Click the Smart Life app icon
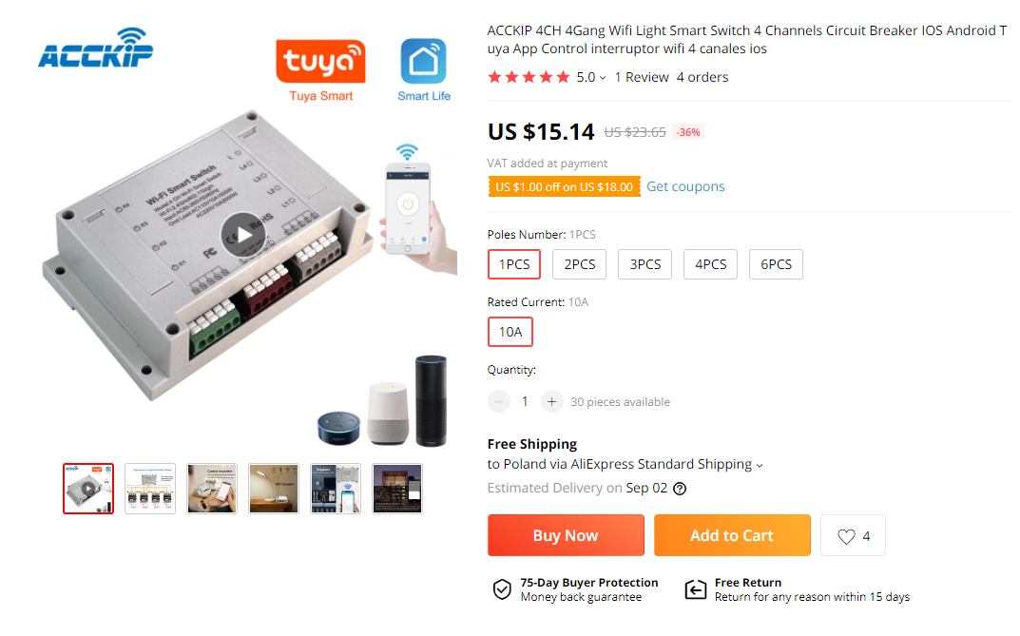 pos(423,61)
